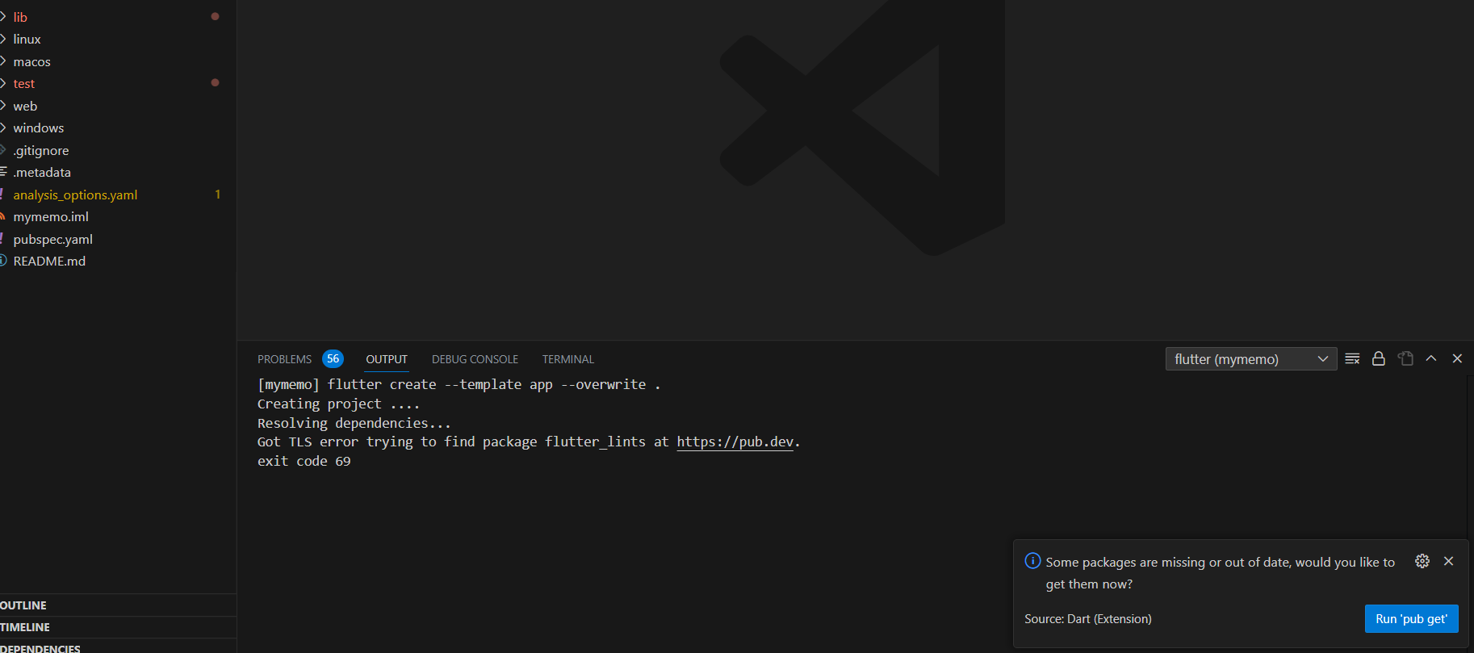Expand the linux folder

118,39
